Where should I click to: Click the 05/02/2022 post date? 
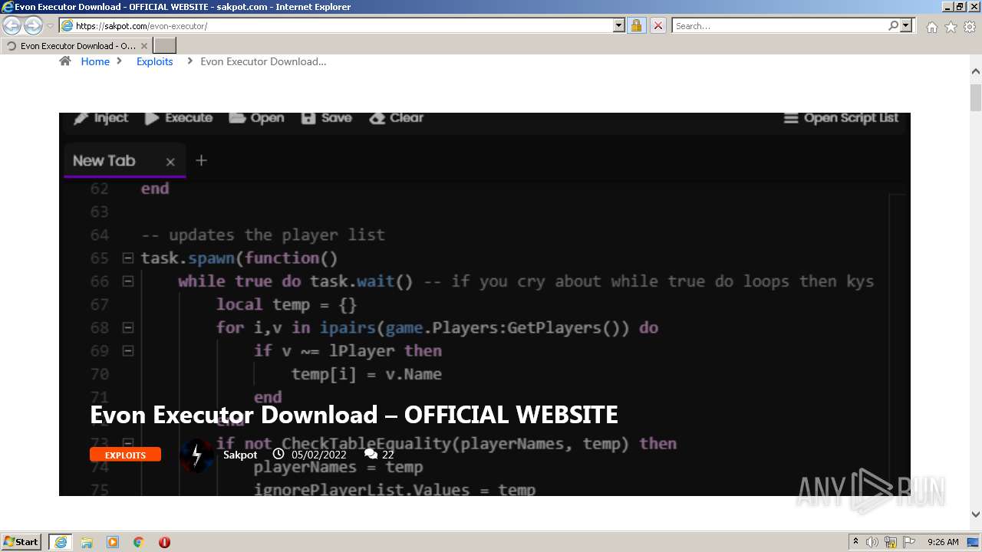coord(318,455)
